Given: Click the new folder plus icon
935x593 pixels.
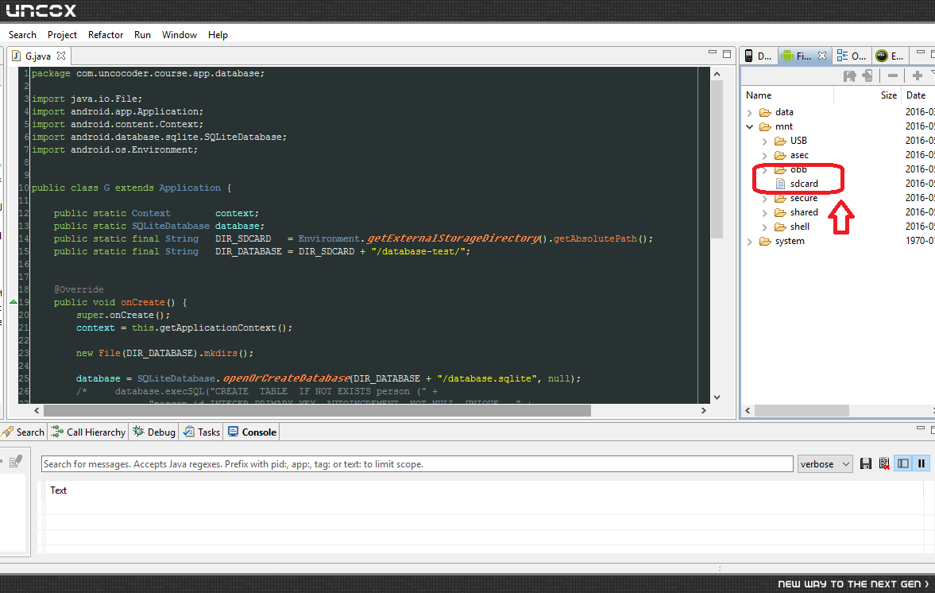Looking at the screenshot, I should (917, 76).
